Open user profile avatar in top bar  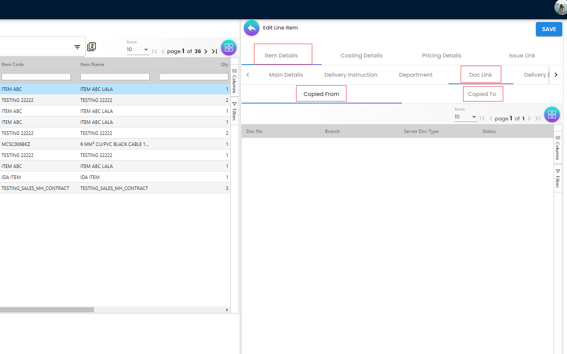tap(561, 7)
